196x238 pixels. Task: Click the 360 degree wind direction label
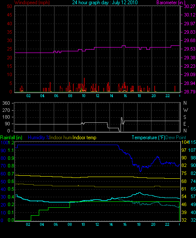point(6,103)
